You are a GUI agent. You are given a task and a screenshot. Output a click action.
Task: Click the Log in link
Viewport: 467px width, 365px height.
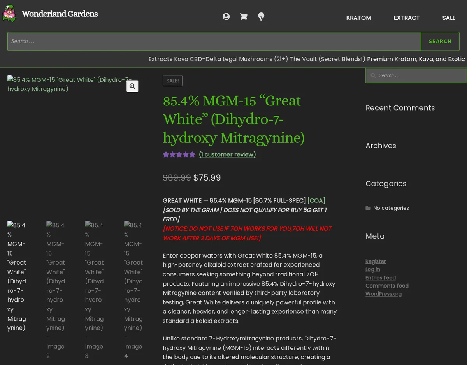pos(373,269)
